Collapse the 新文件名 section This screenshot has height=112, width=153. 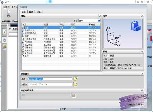tap(142, 74)
